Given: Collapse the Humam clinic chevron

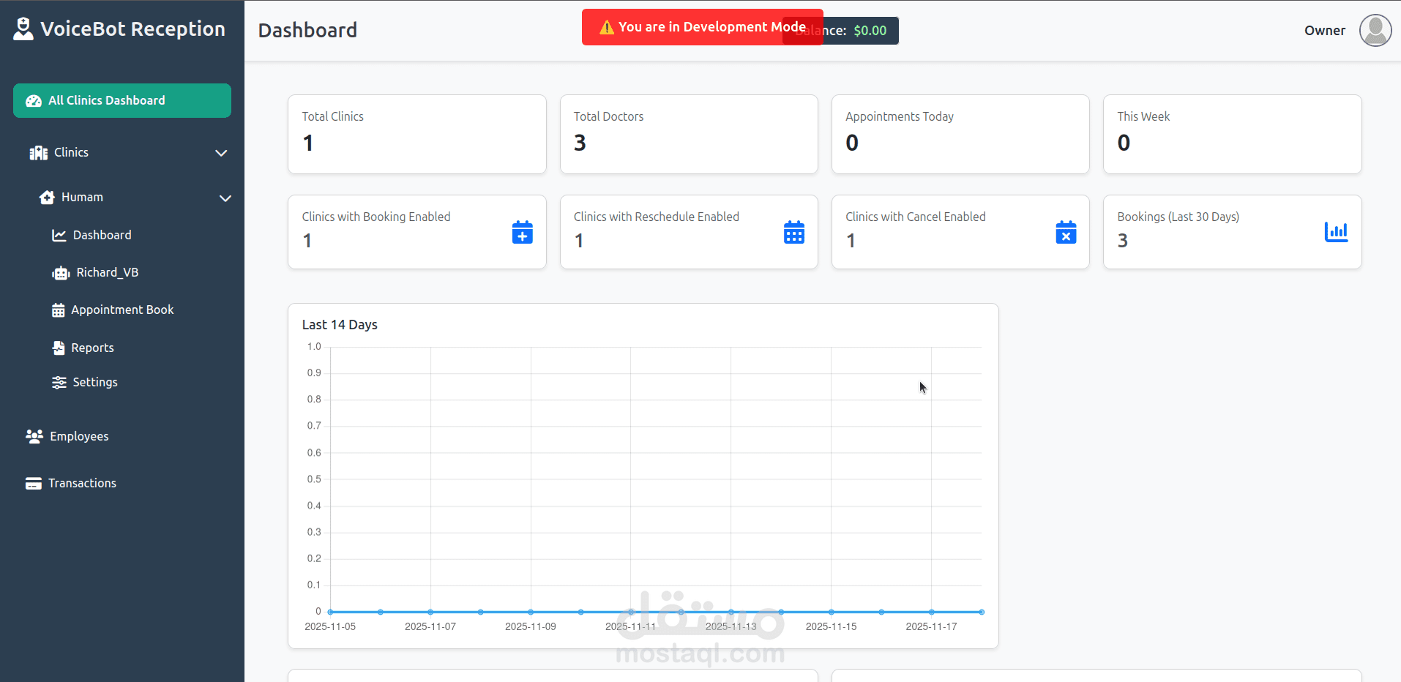Looking at the screenshot, I should click(225, 198).
